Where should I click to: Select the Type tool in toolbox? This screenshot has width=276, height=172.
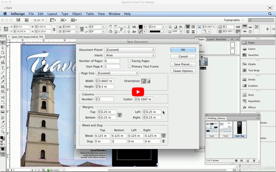point(3,68)
